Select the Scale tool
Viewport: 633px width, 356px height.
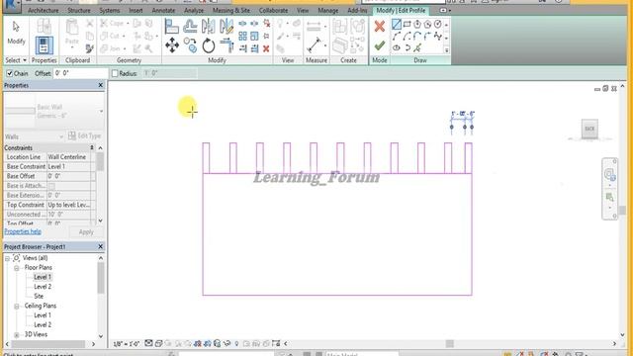click(x=254, y=37)
